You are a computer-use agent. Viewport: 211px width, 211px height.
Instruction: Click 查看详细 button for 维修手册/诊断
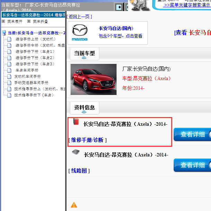(192, 134)
